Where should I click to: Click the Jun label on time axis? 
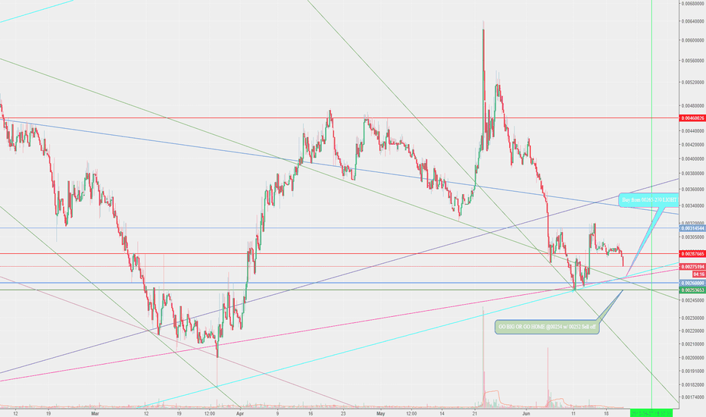click(x=526, y=413)
